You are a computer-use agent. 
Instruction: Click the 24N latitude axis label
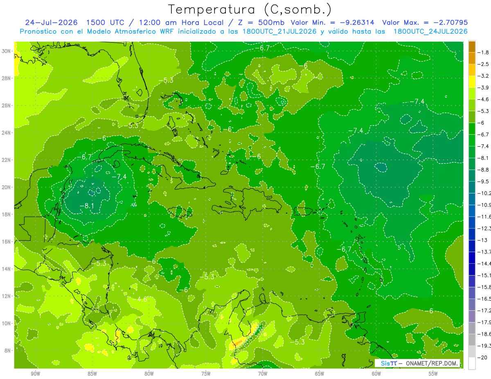point(7,132)
